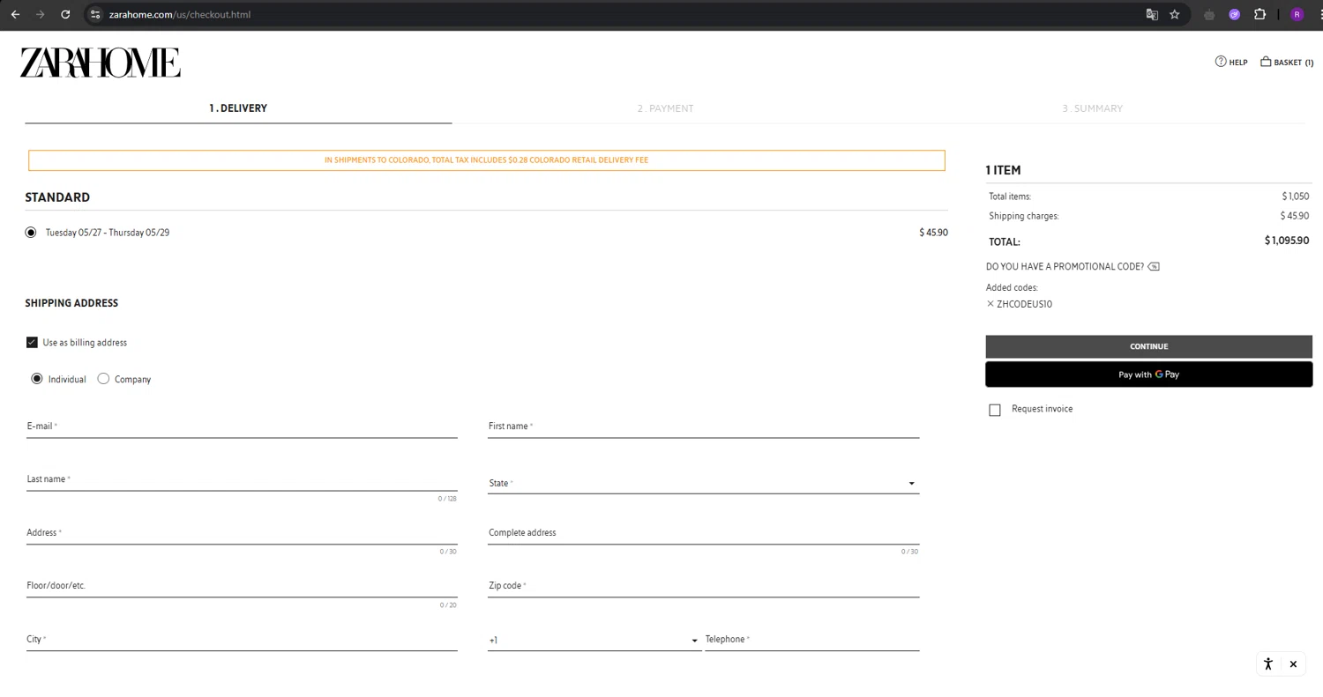Tick the Request invoice checkbox

(x=995, y=410)
